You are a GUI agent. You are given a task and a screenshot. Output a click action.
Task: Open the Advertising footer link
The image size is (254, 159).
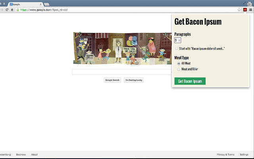click(x=5, y=155)
